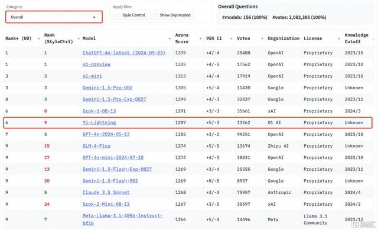Viewport: 378px width, 230px height.
Task: Visit the Gemini-1.5-Pro-002 model link
Action: pos(107,88)
